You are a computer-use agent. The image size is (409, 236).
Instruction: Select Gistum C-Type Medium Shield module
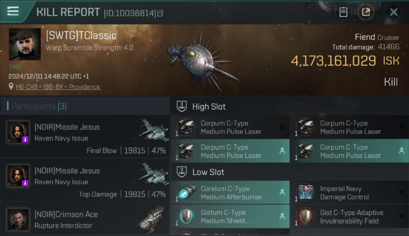pyautogui.click(x=230, y=216)
